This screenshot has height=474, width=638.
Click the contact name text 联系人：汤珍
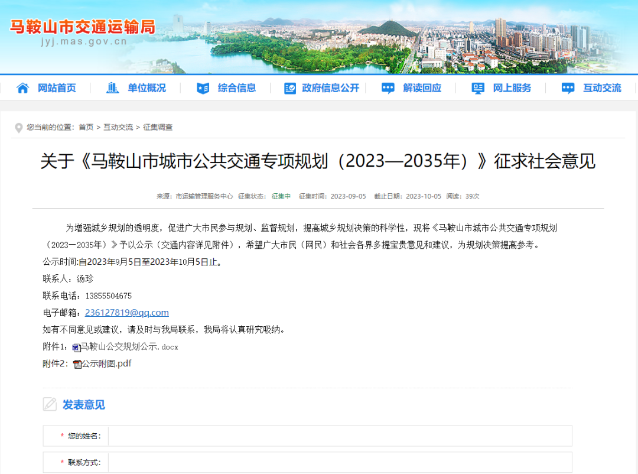point(68,279)
